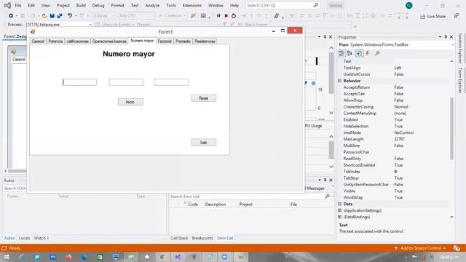Click the Open File toolbar icon

coord(44,16)
